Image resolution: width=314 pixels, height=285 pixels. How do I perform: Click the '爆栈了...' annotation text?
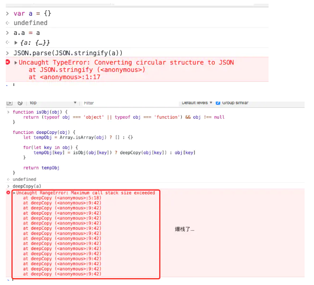pyautogui.click(x=184, y=229)
